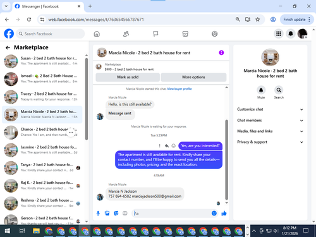Open the Pages flag icon
The width and height of the screenshot is (316, 237).
click(155, 33)
